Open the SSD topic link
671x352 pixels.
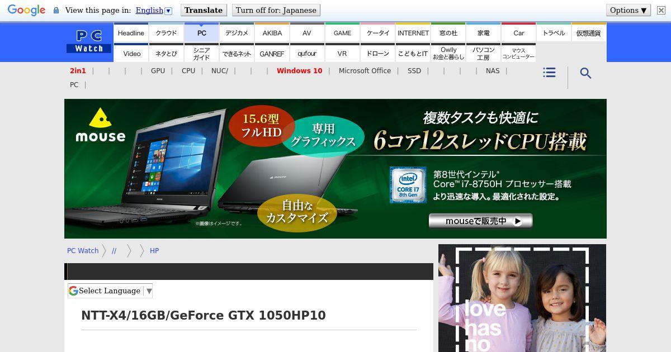click(x=414, y=71)
